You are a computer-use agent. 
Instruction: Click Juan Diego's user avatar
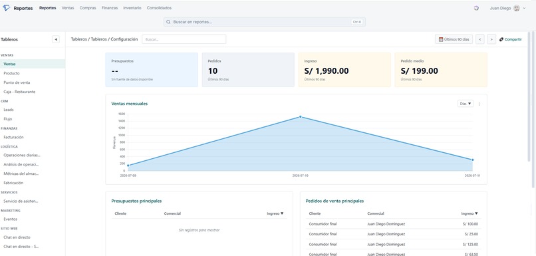pos(517,8)
